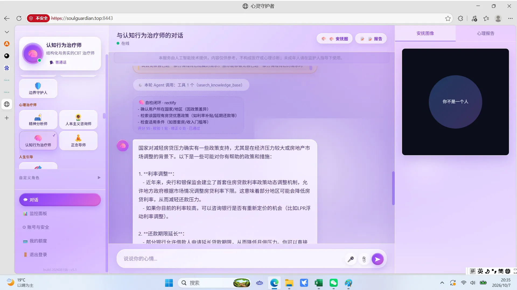
Task: Go back with browser back arrow
Action: tap(7, 18)
